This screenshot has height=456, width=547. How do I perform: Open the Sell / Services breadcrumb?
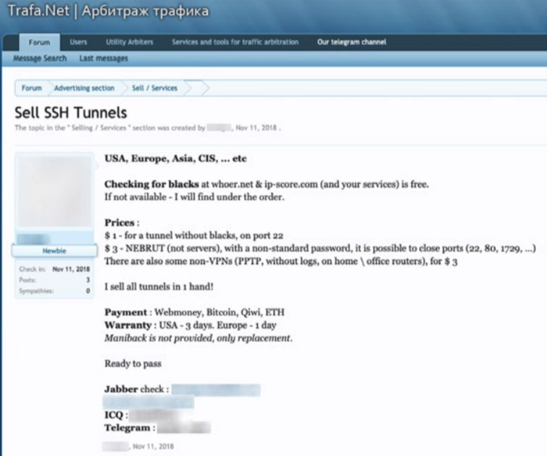pyautogui.click(x=154, y=88)
